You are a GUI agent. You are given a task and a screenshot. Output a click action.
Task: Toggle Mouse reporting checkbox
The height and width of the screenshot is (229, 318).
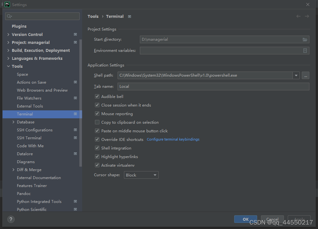[97, 114]
